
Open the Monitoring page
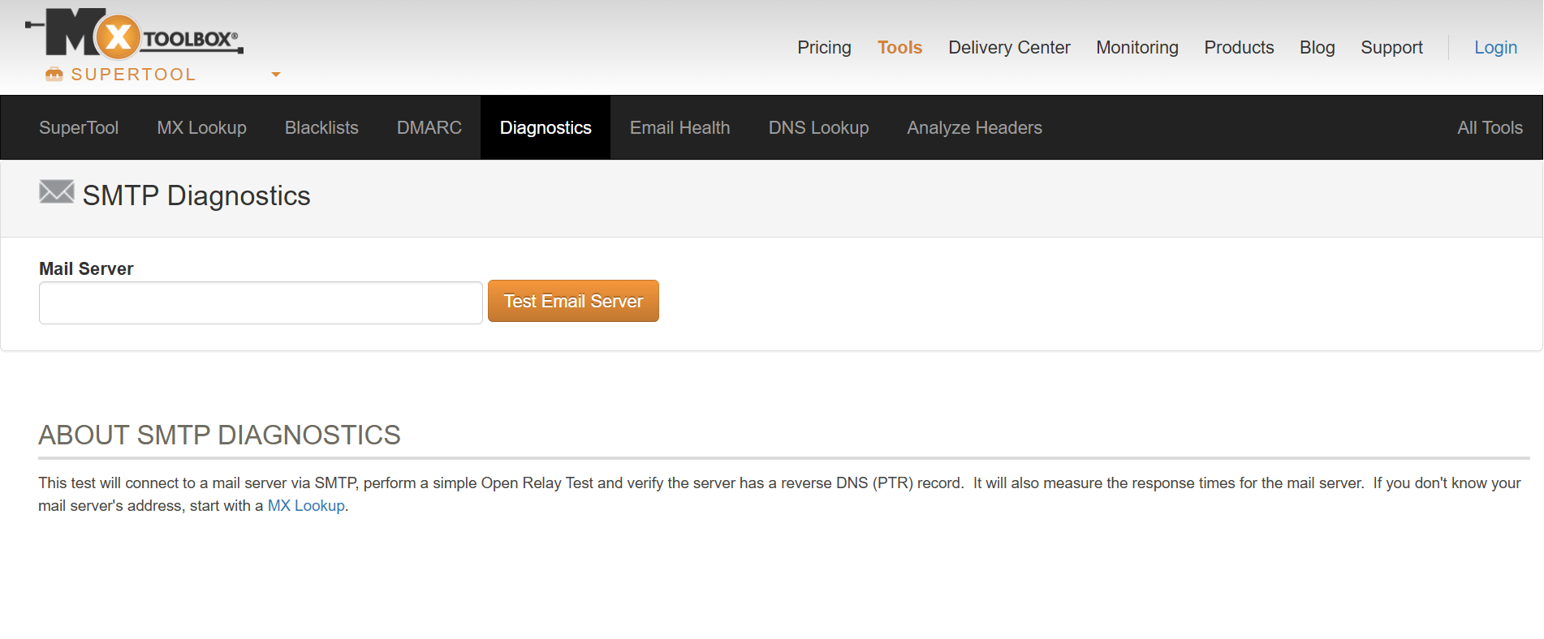point(1136,48)
